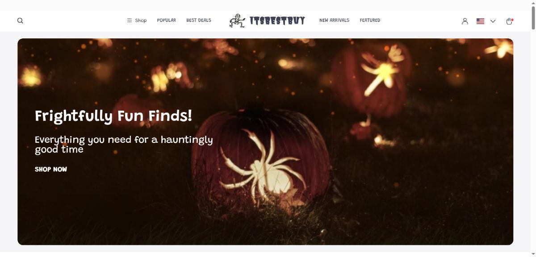Screen dimensions: 536x257
Task: Click the scrollbar down arrow
Action: (533, 254)
